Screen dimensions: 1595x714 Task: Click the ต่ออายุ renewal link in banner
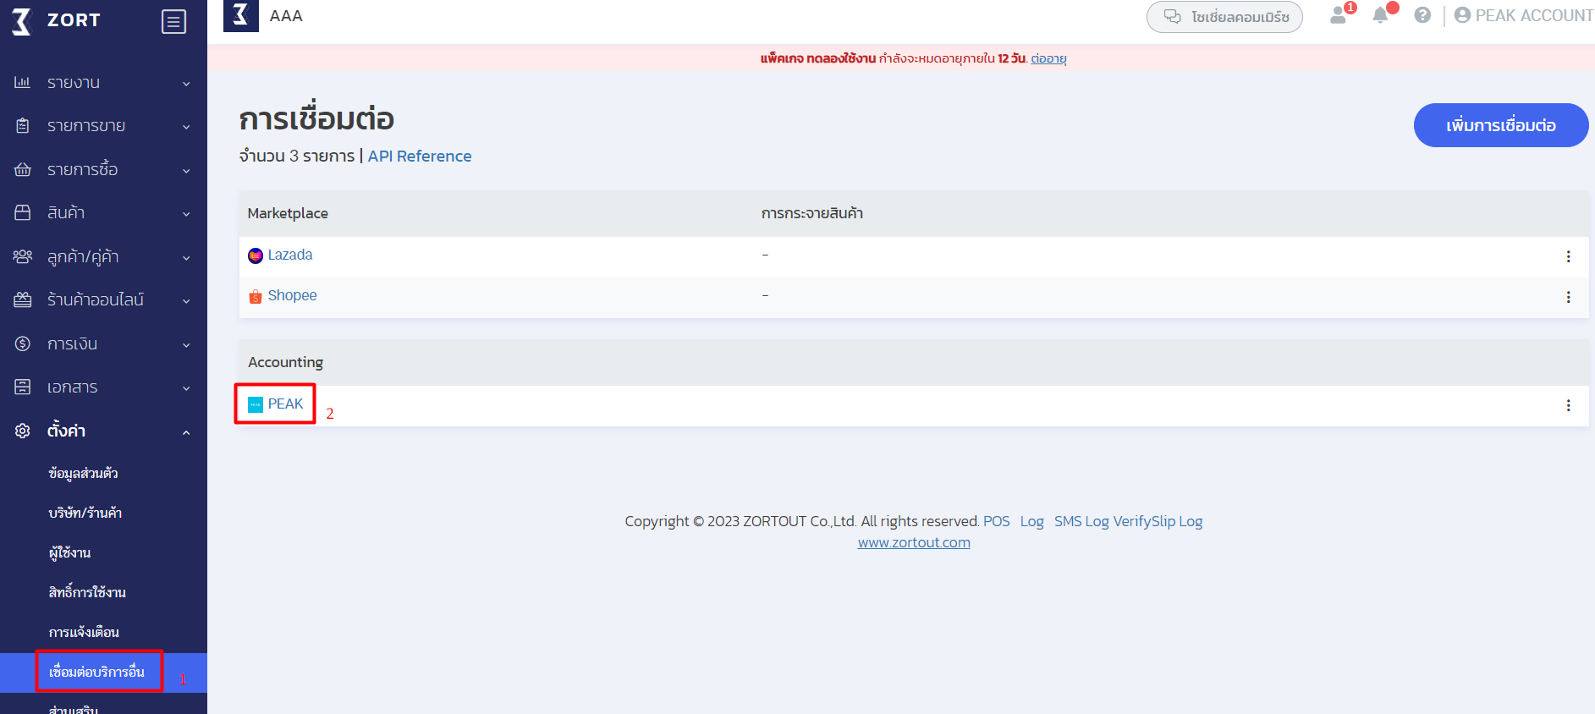click(1048, 58)
